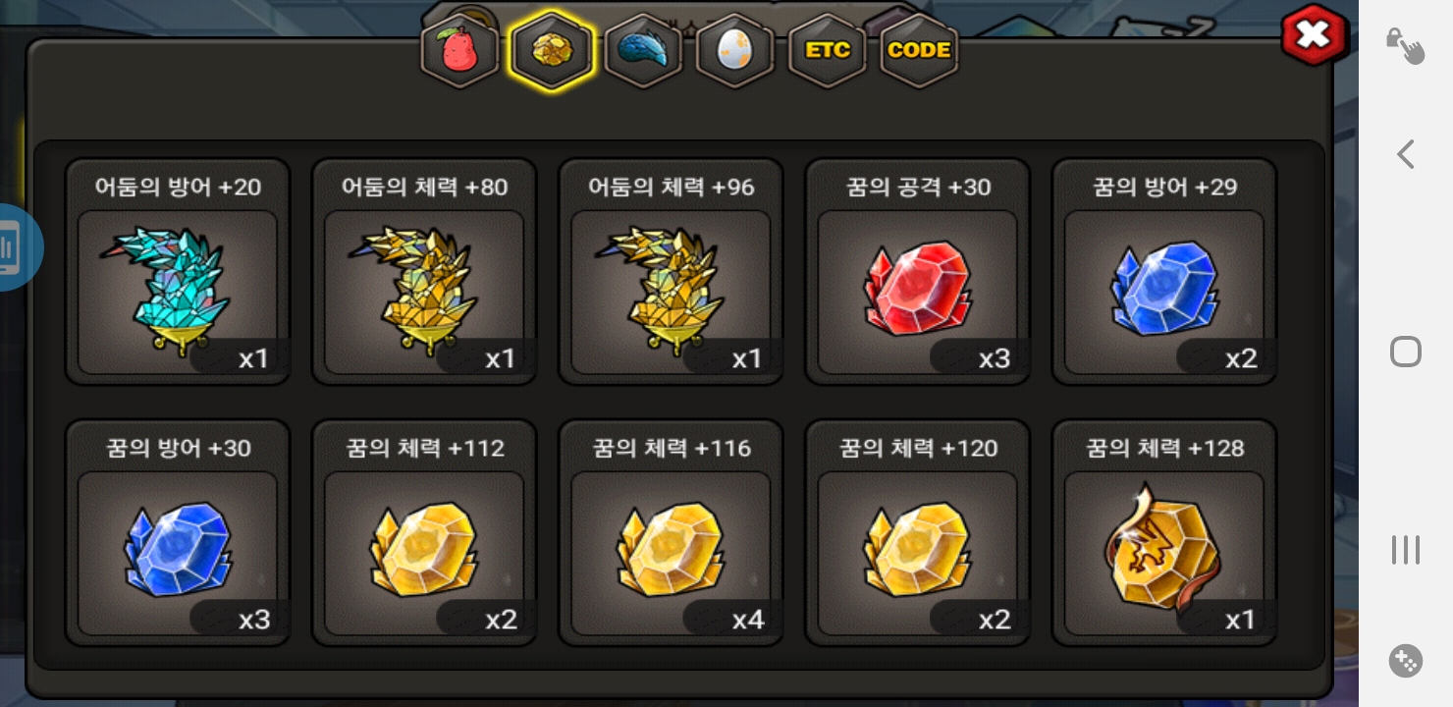Select the yellow gem 꿈의 체력 +120
This screenshot has width=1453, height=707.
pyautogui.click(x=918, y=532)
